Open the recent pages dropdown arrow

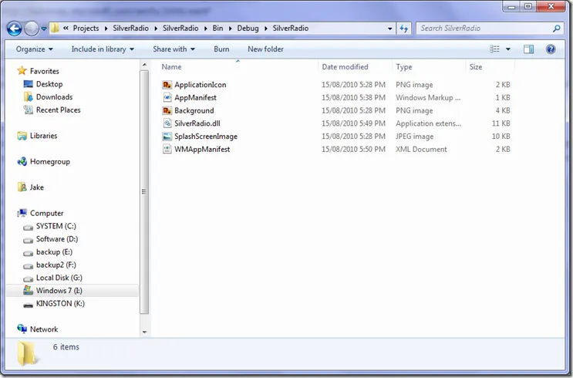pyautogui.click(x=44, y=29)
